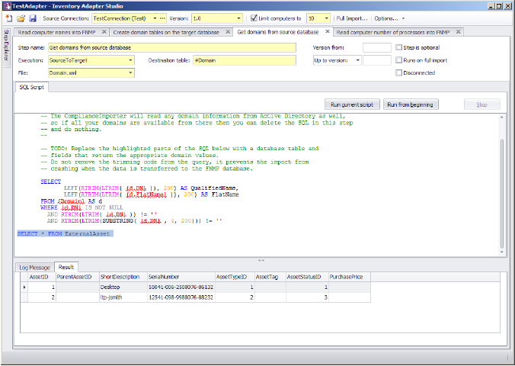Image resolution: width=515 pixels, height=366 pixels.
Task: Click the Destination table input field
Action: (x=243, y=60)
